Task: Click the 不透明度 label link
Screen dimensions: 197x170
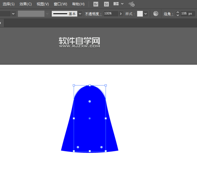Action: click(93, 14)
